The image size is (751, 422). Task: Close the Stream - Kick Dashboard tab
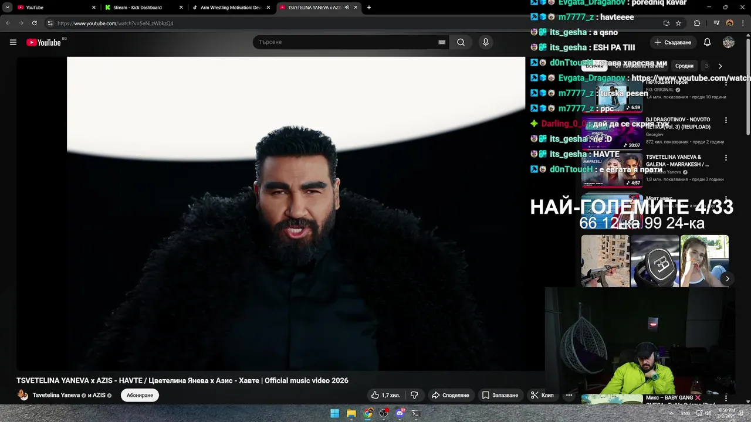coord(181,8)
